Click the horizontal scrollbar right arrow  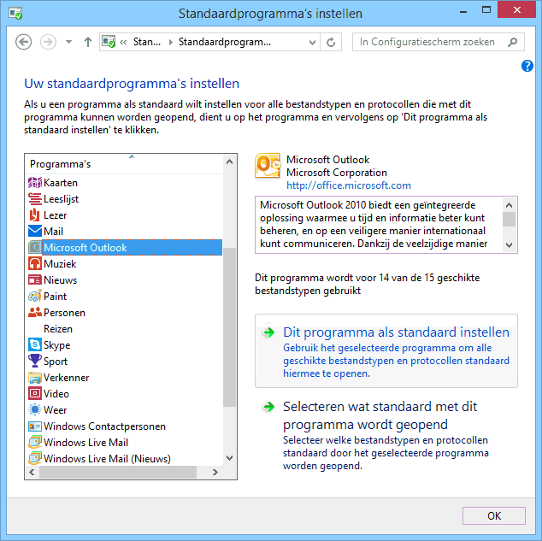tap(215, 472)
